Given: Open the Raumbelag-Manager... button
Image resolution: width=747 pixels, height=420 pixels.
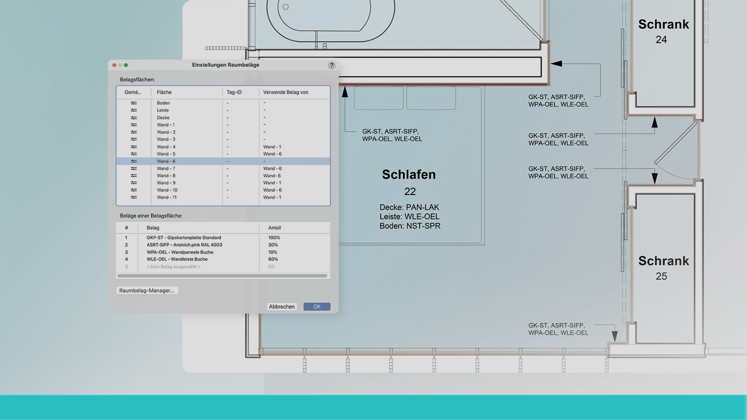Looking at the screenshot, I should pyautogui.click(x=147, y=290).
